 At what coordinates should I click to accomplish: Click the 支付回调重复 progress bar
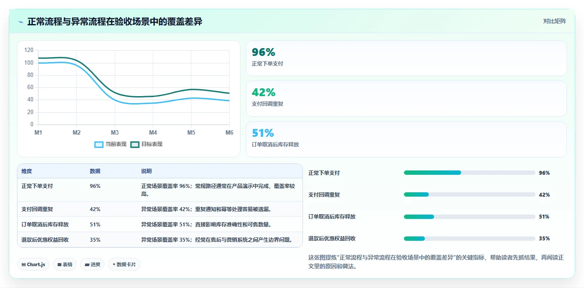tap(469, 194)
